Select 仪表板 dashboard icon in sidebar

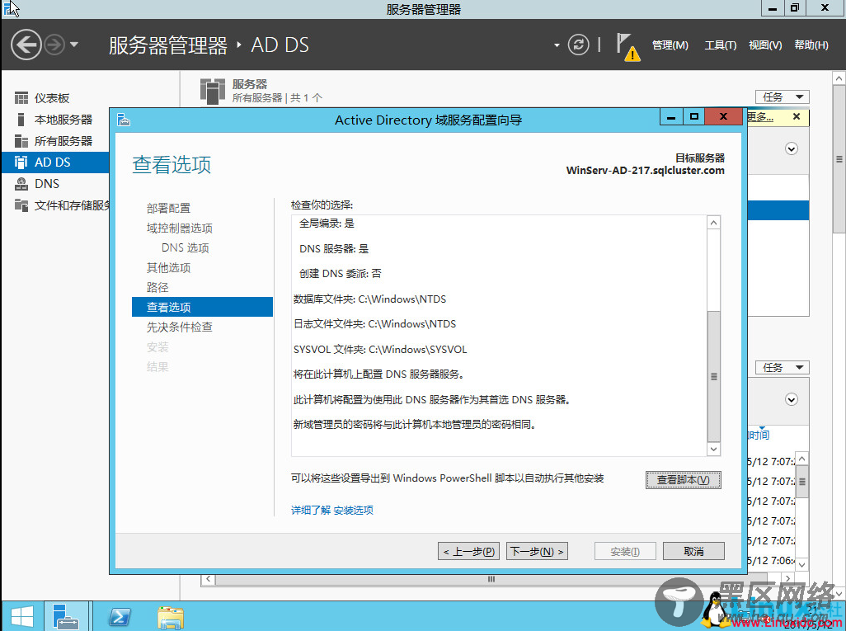[x=21, y=98]
